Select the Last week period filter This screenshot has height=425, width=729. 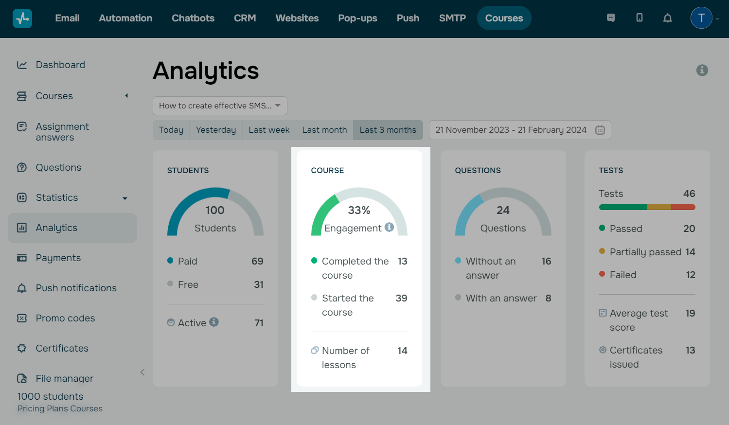point(269,130)
